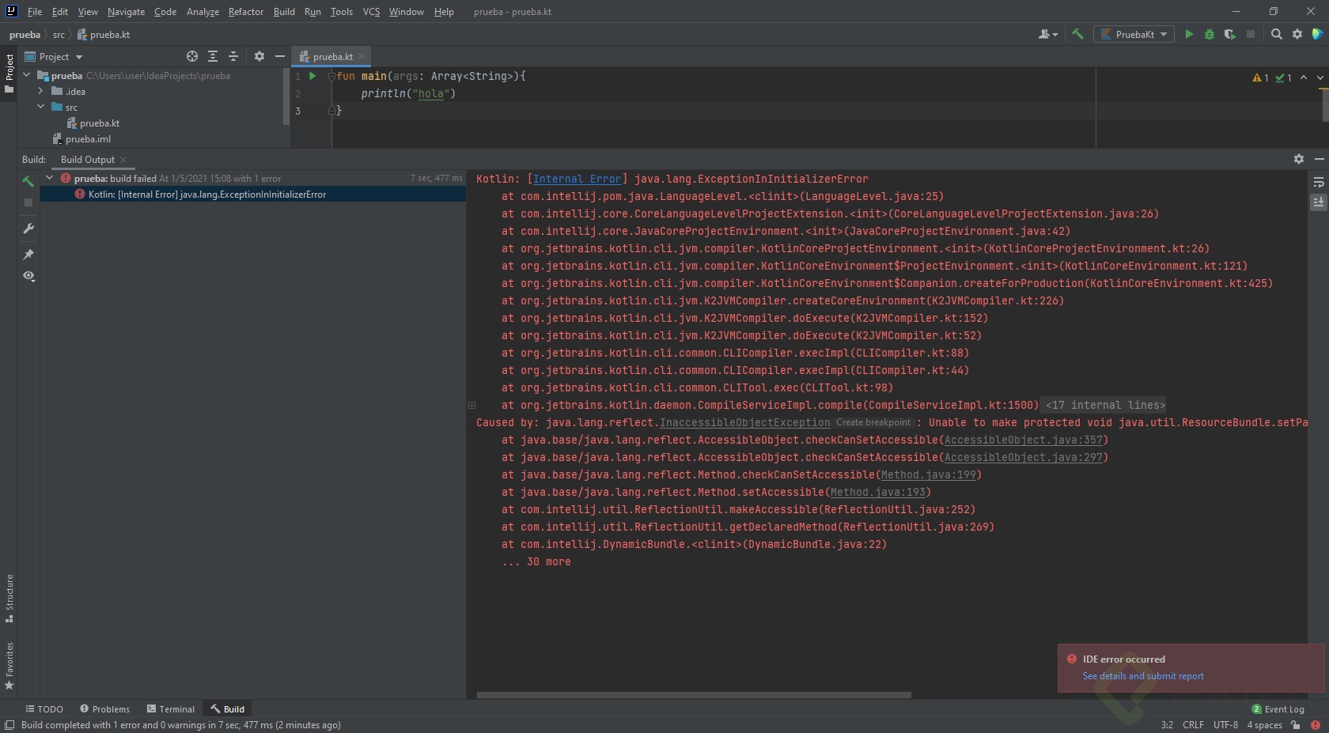Open the Refactor menu
1329x733 pixels.
coord(246,12)
